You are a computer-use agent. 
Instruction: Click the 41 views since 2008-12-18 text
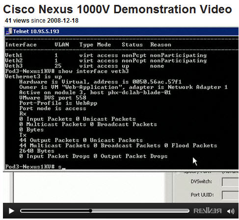tap(42, 21)
